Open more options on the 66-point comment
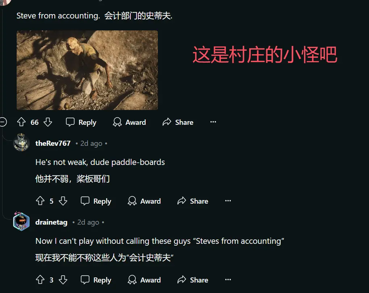The width and height of the screenshot is (369, 293). [x=213, y=122]
